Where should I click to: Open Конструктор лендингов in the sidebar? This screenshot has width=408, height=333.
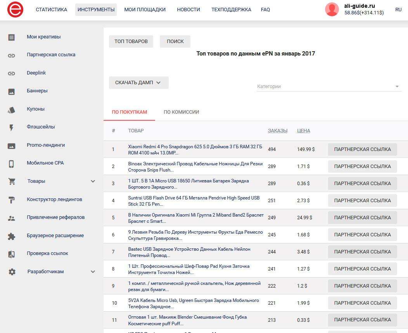pyautogui.click(x=54, y=199)
